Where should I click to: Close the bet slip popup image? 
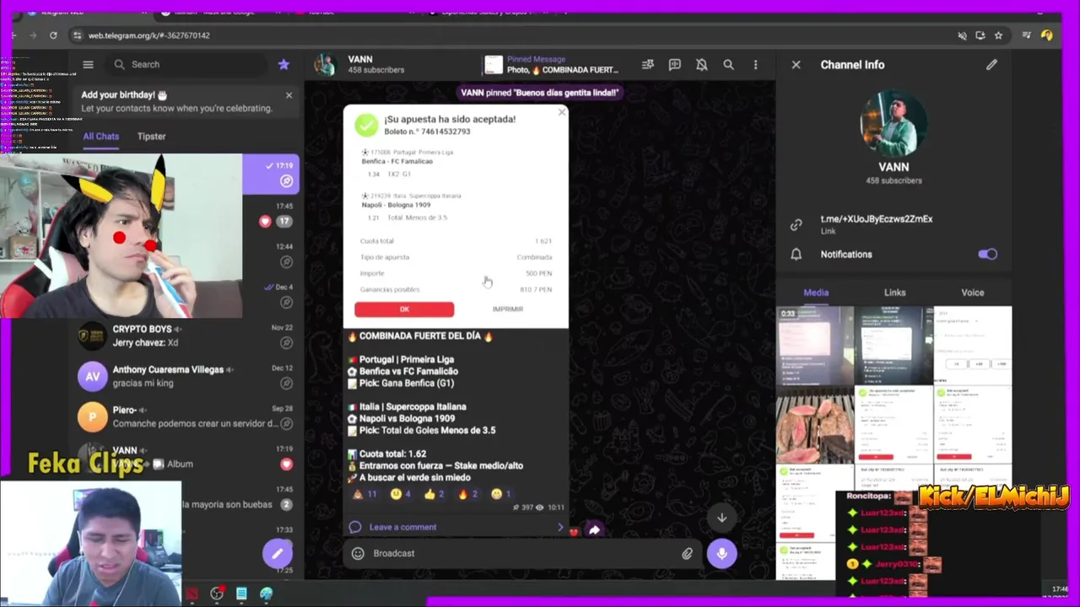tap(562, 112)
